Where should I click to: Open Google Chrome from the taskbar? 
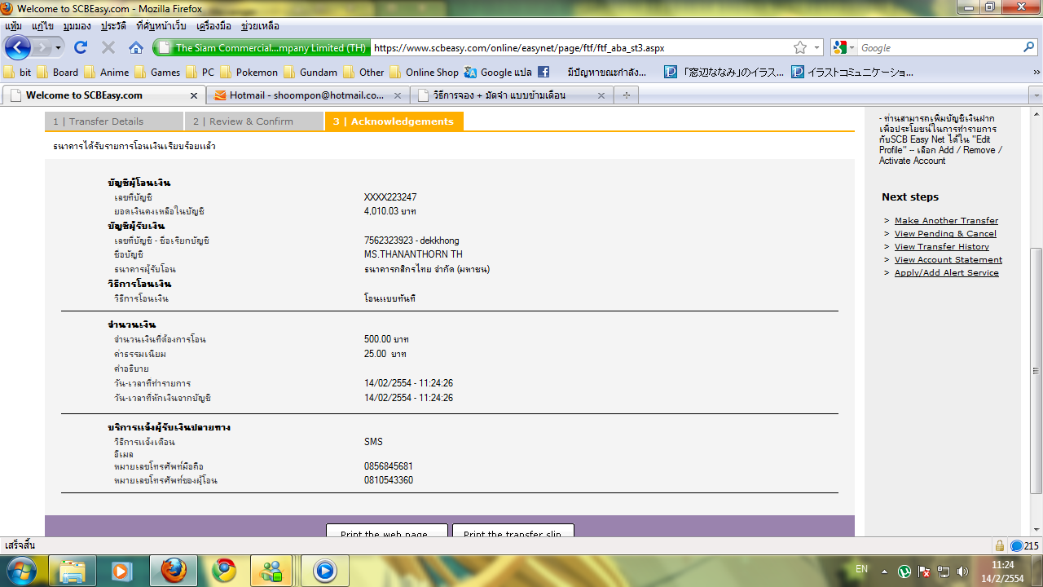(223, 570)
